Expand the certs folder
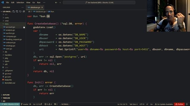Image resolution: width=190 pixels, height=106 pixels. point(7,18)
